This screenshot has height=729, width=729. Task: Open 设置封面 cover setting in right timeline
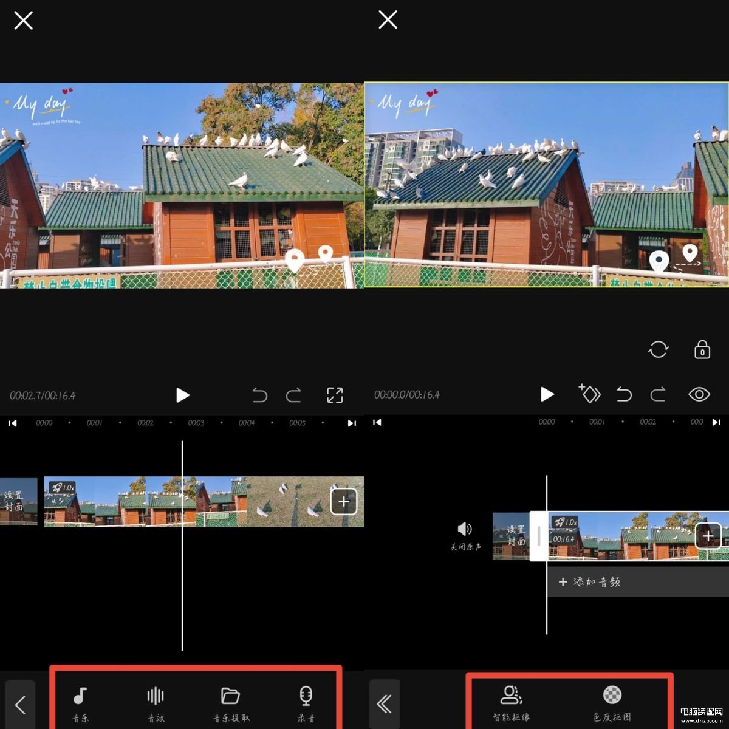(x=511, y=535)
